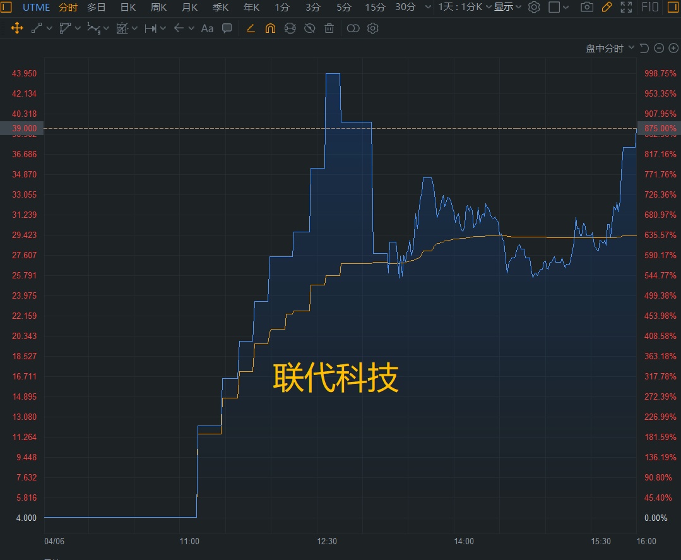Click the UTME ticker symbol

coord(36,7)
